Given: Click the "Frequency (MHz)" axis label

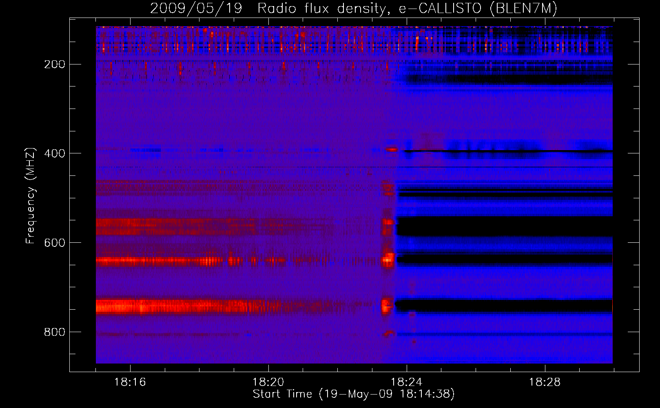Looking at the screenshot, I should 30,196.
